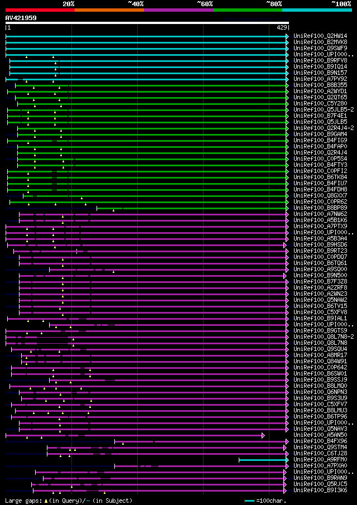Click the orange ~40% identity legend segment
The height and width of the screenshot is (505, 357).
[x=109, y=10]
